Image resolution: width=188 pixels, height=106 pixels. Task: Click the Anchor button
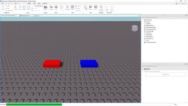point(78,11)
